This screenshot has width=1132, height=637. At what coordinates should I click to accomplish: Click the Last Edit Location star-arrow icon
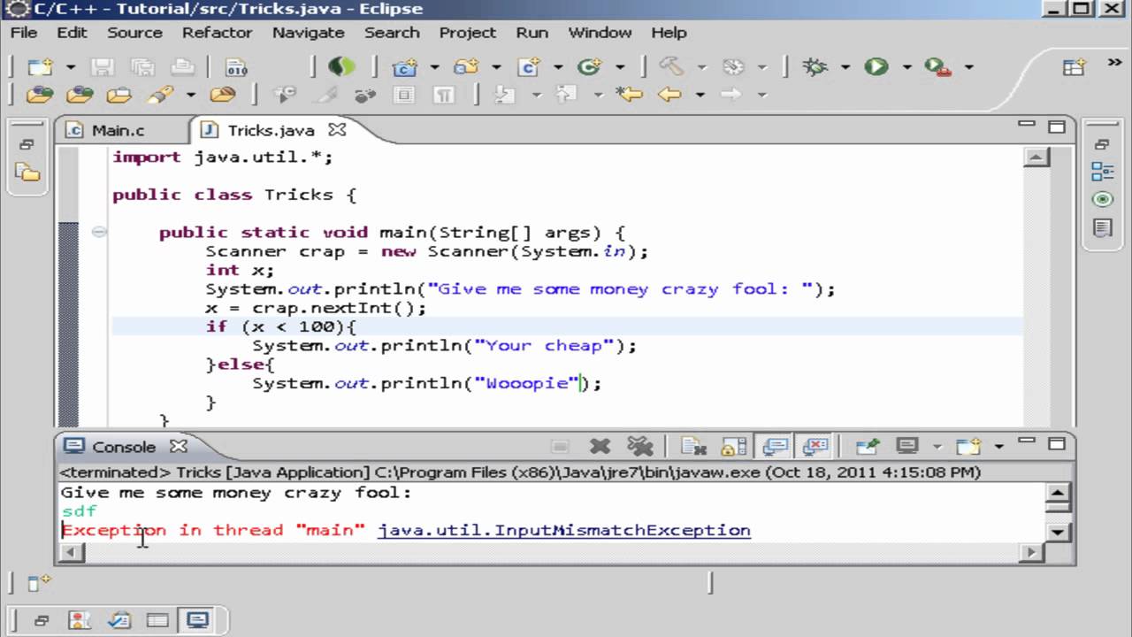click(629, 94)
